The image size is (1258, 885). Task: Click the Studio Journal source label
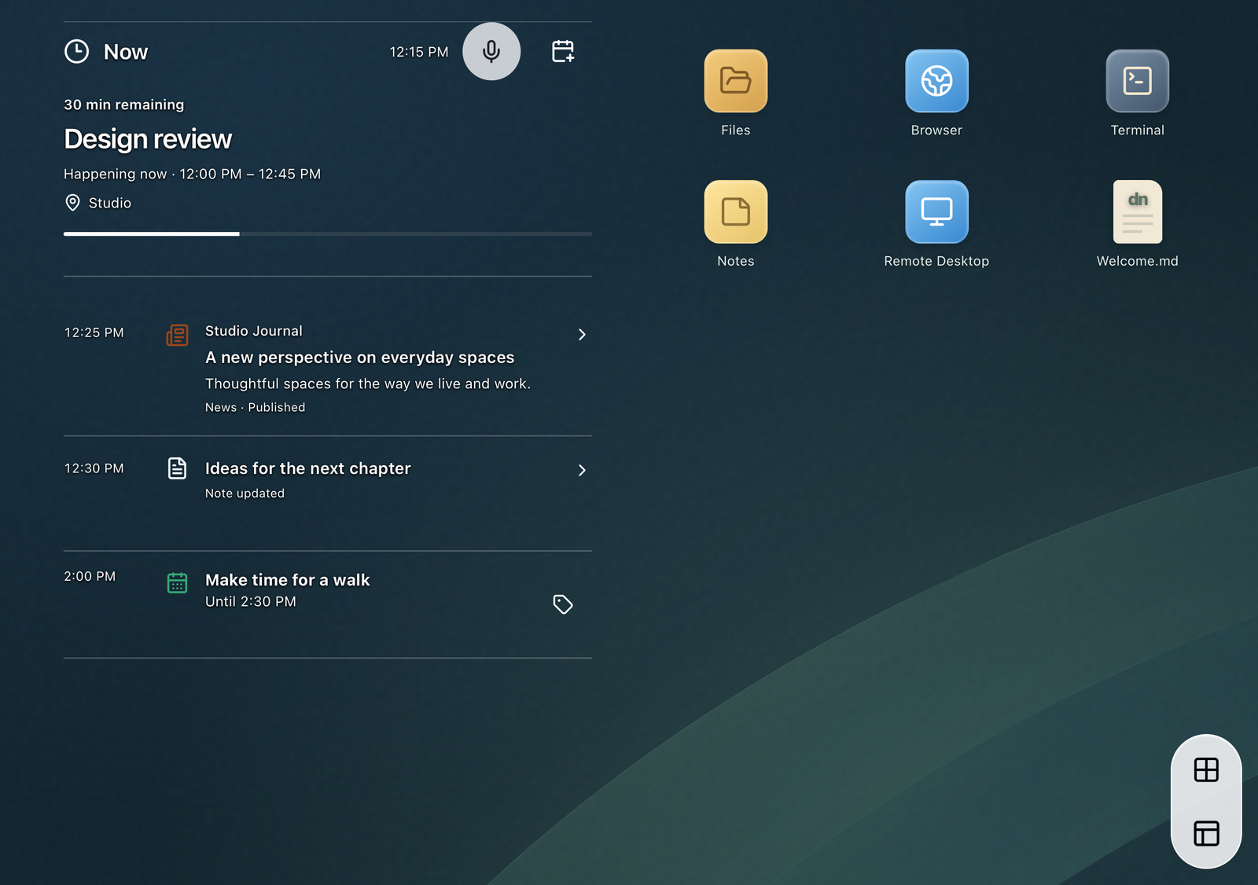pyautogui.click(x=253, y=331)
